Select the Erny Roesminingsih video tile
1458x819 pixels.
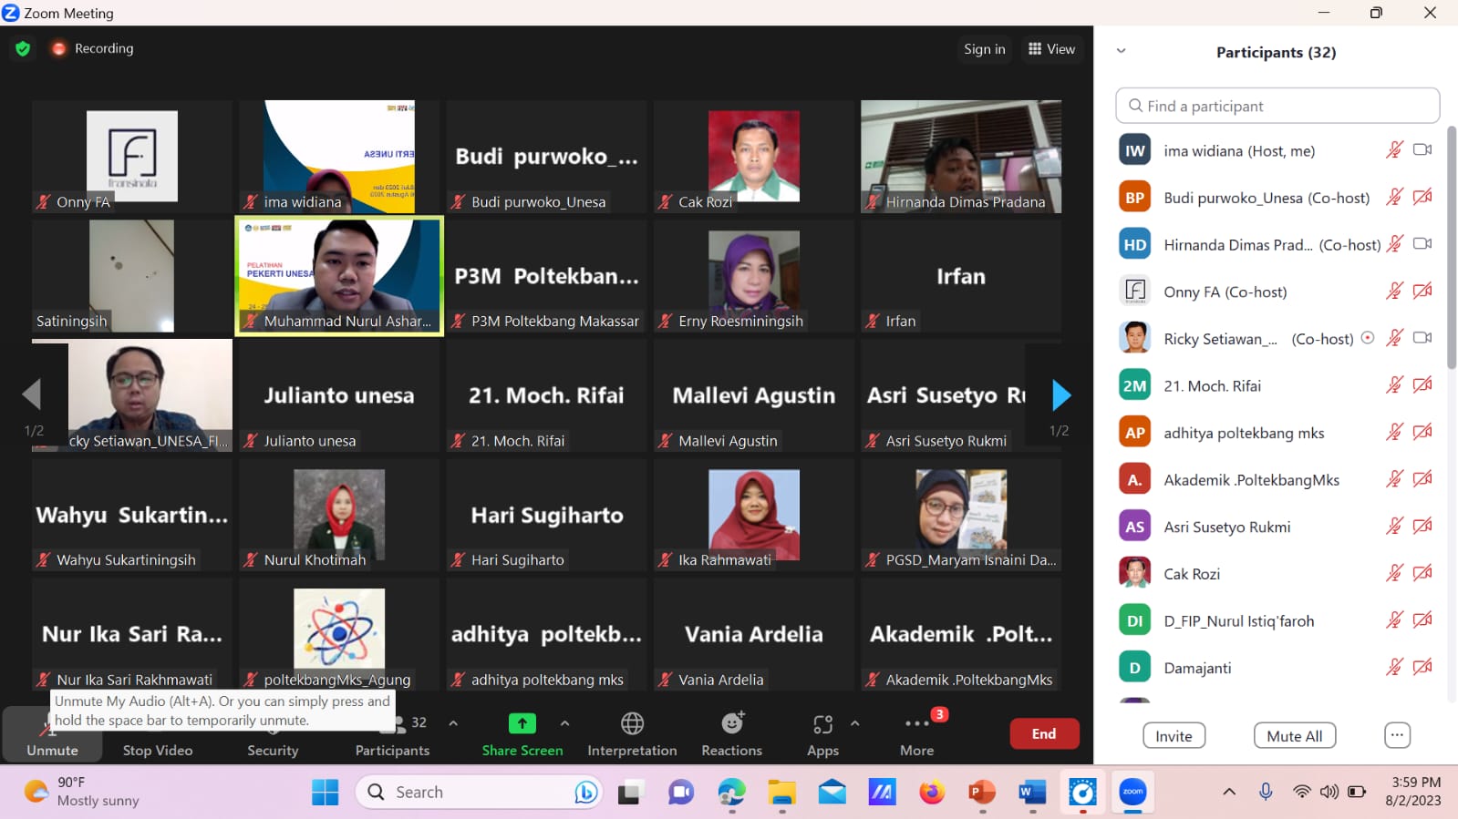pos(753,276)
